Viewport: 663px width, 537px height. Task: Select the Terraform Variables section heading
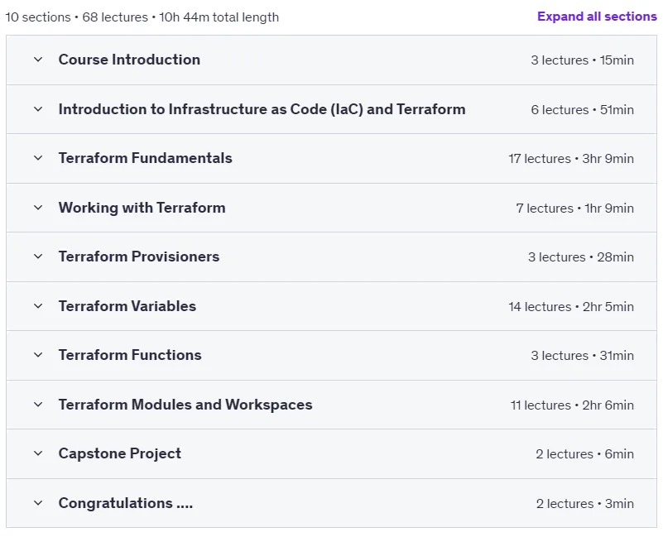(127, 306)
